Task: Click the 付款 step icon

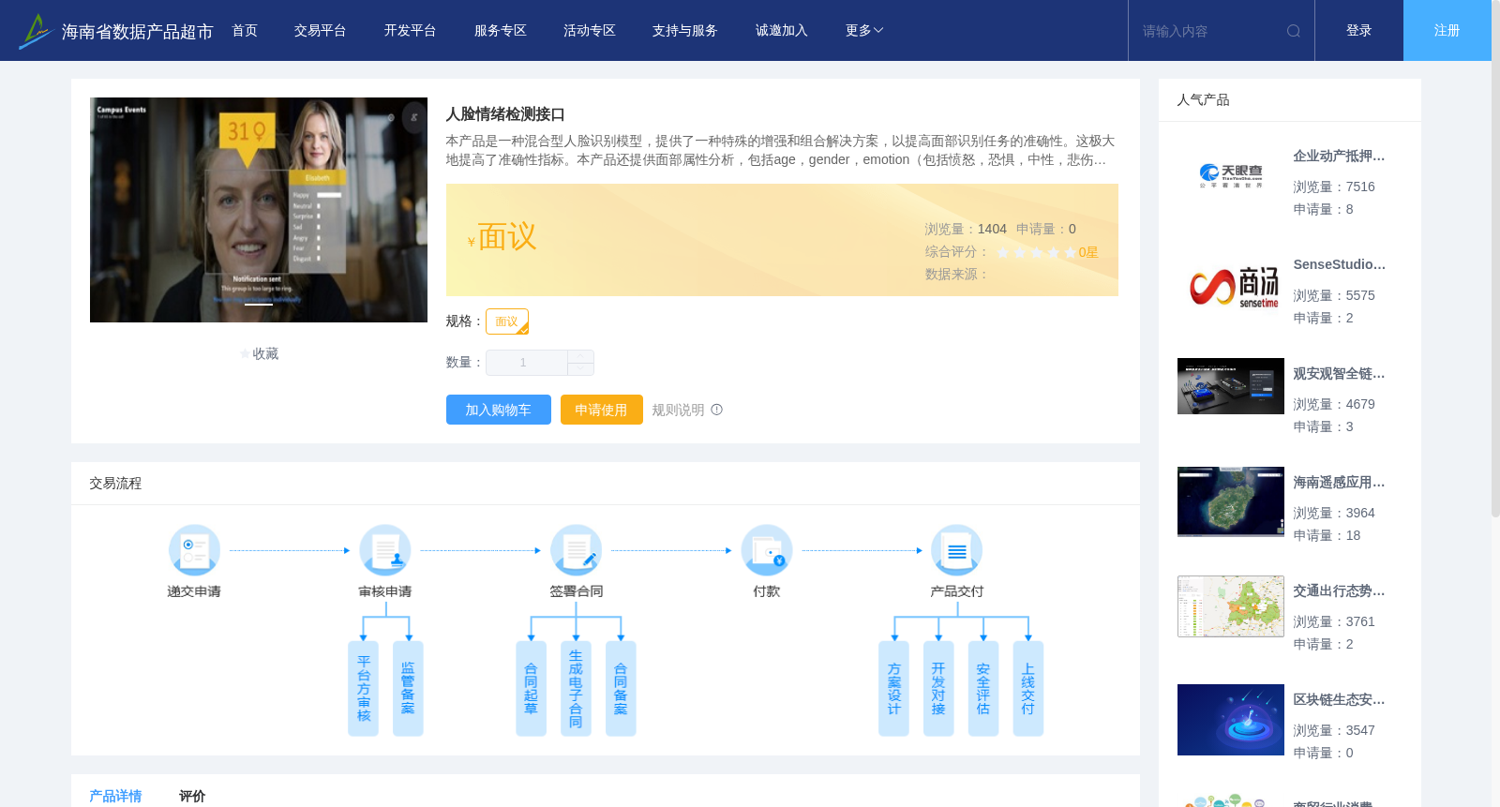Action: 767,550
